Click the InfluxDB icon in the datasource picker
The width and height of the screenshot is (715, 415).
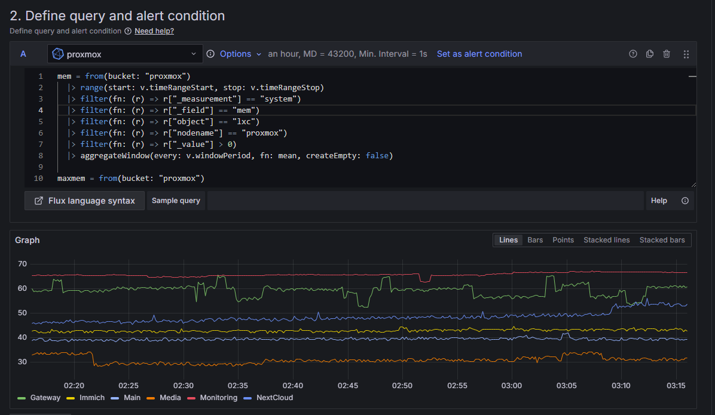click(58, 53)
